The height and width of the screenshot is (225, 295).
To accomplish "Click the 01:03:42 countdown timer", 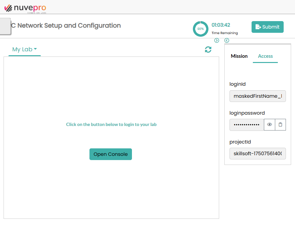I will [x=221, y=25].
